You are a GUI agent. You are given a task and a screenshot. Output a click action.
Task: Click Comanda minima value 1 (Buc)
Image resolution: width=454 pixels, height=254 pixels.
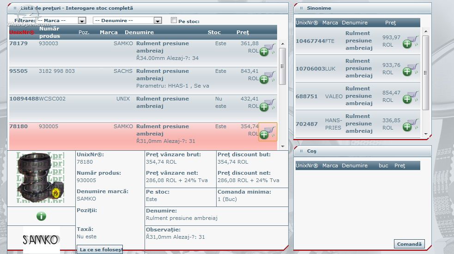[227, 199]
